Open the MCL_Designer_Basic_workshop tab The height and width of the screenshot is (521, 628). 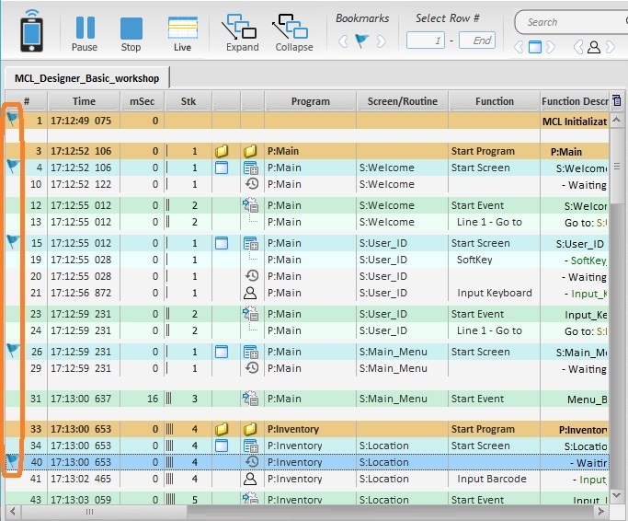(x=86, y=78)
